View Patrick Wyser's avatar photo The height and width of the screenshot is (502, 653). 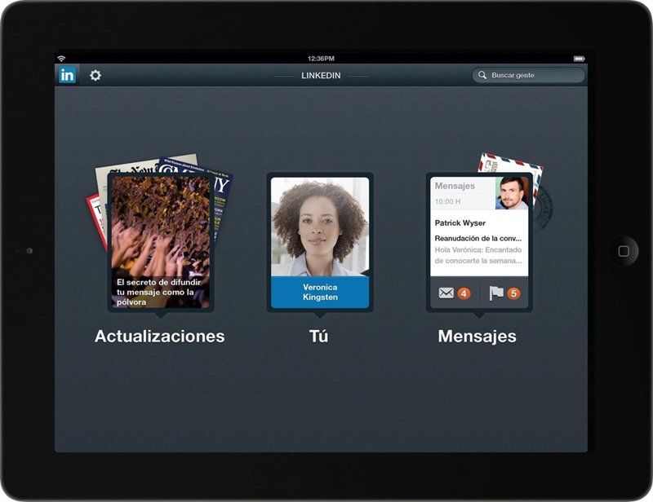tap(512, 193)
